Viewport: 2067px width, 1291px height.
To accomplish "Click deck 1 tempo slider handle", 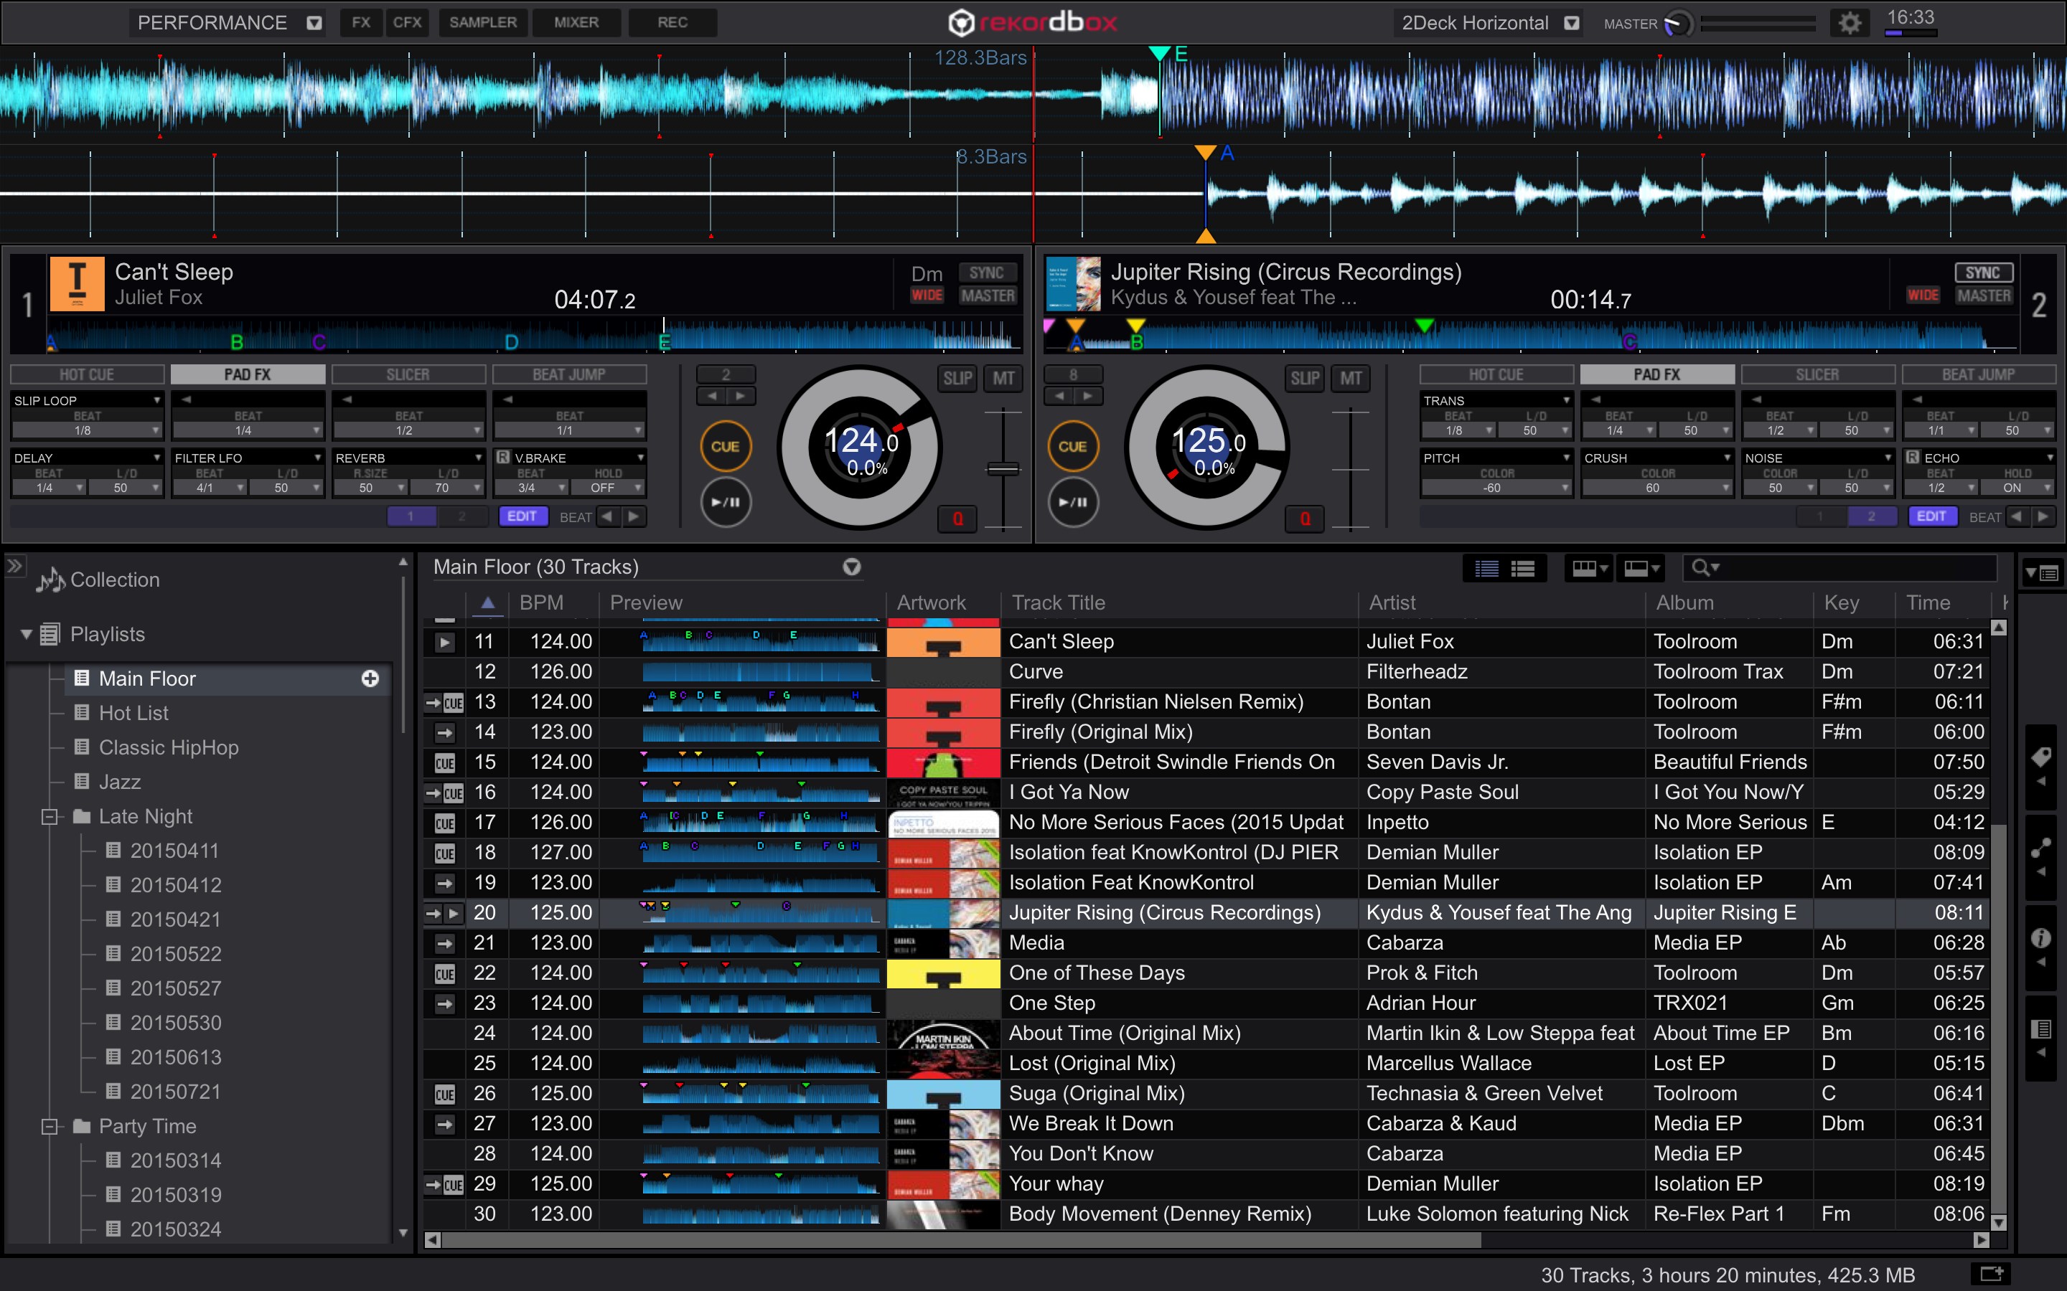I will point(1003,469).
